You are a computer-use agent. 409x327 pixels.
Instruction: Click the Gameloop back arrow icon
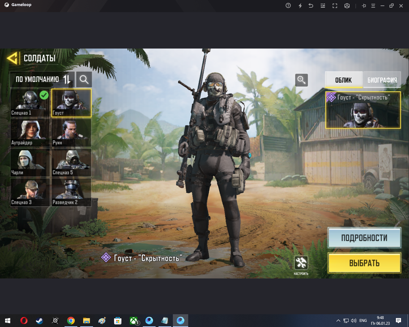click(311, 5)
